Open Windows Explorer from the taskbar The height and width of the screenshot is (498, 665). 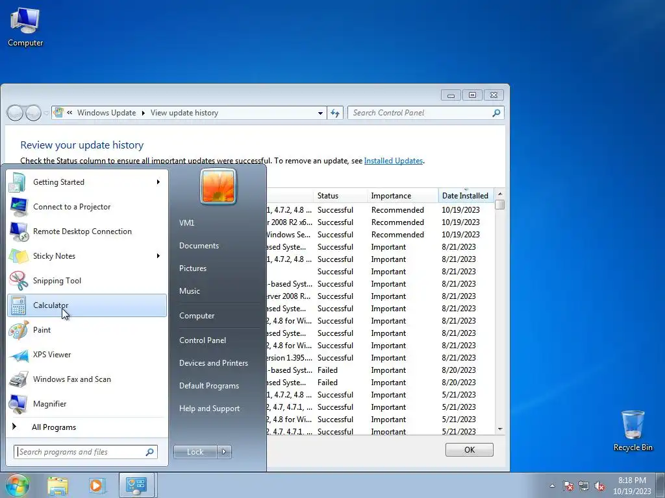point(58,486)
